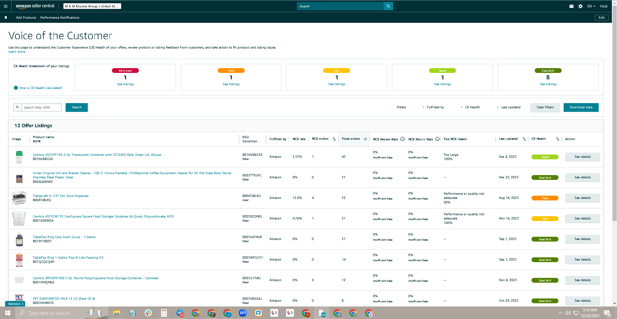Open the Windows Start menu
617x319 pixels.
click(x=8, y=313)
